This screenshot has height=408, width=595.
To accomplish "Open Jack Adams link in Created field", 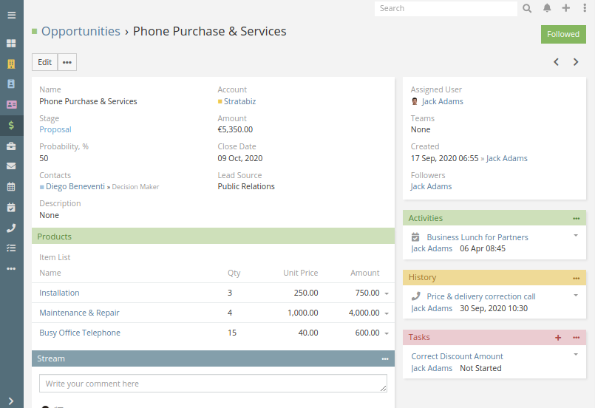I will click(x=506, y=158).
